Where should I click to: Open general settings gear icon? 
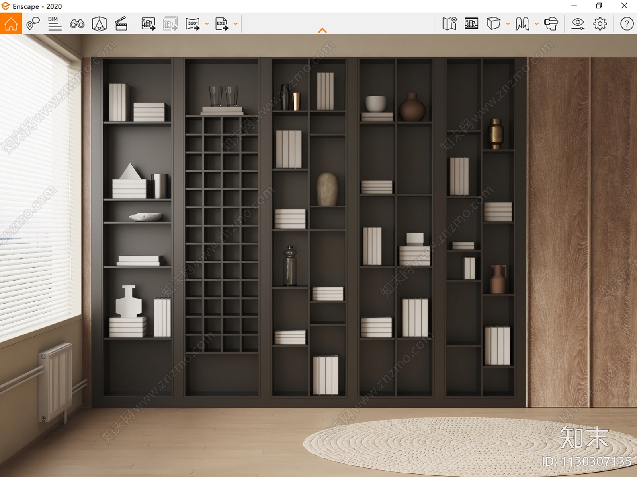[600, 24]
